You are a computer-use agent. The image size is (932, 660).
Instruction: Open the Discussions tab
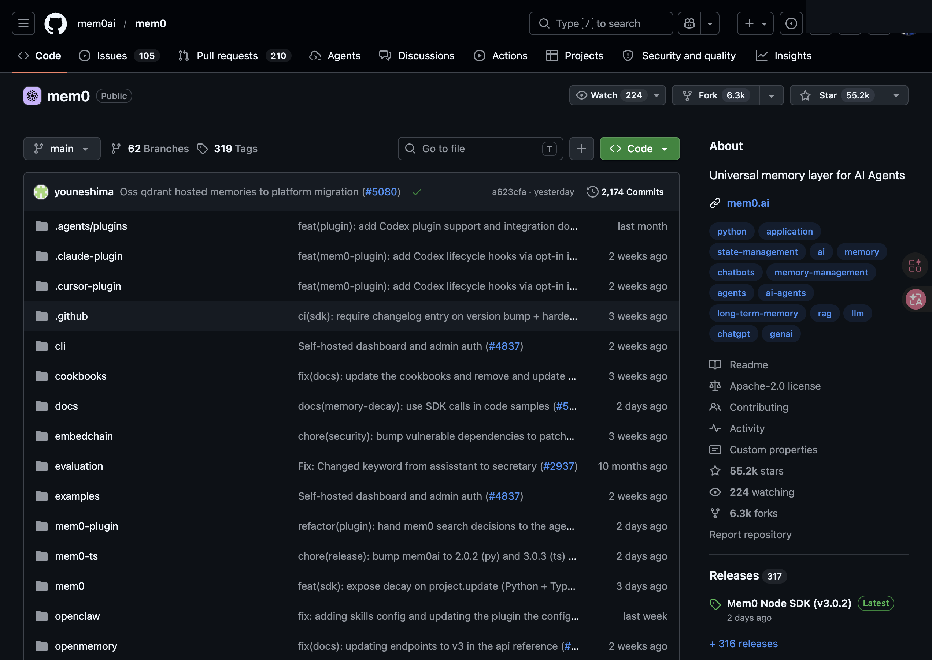pyautogui.click(x=417, y=56)
